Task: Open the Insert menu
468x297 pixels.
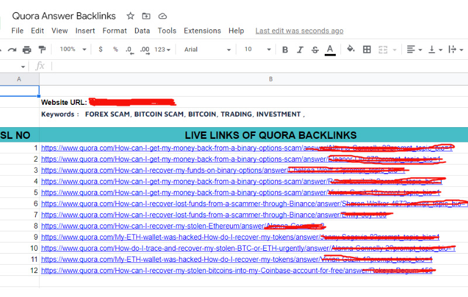Action: point(85,31)
